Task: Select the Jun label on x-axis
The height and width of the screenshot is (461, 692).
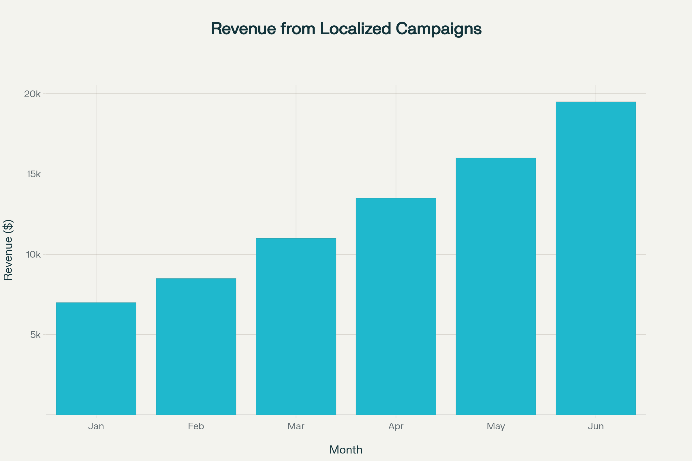Action: (x=596, y=426)
